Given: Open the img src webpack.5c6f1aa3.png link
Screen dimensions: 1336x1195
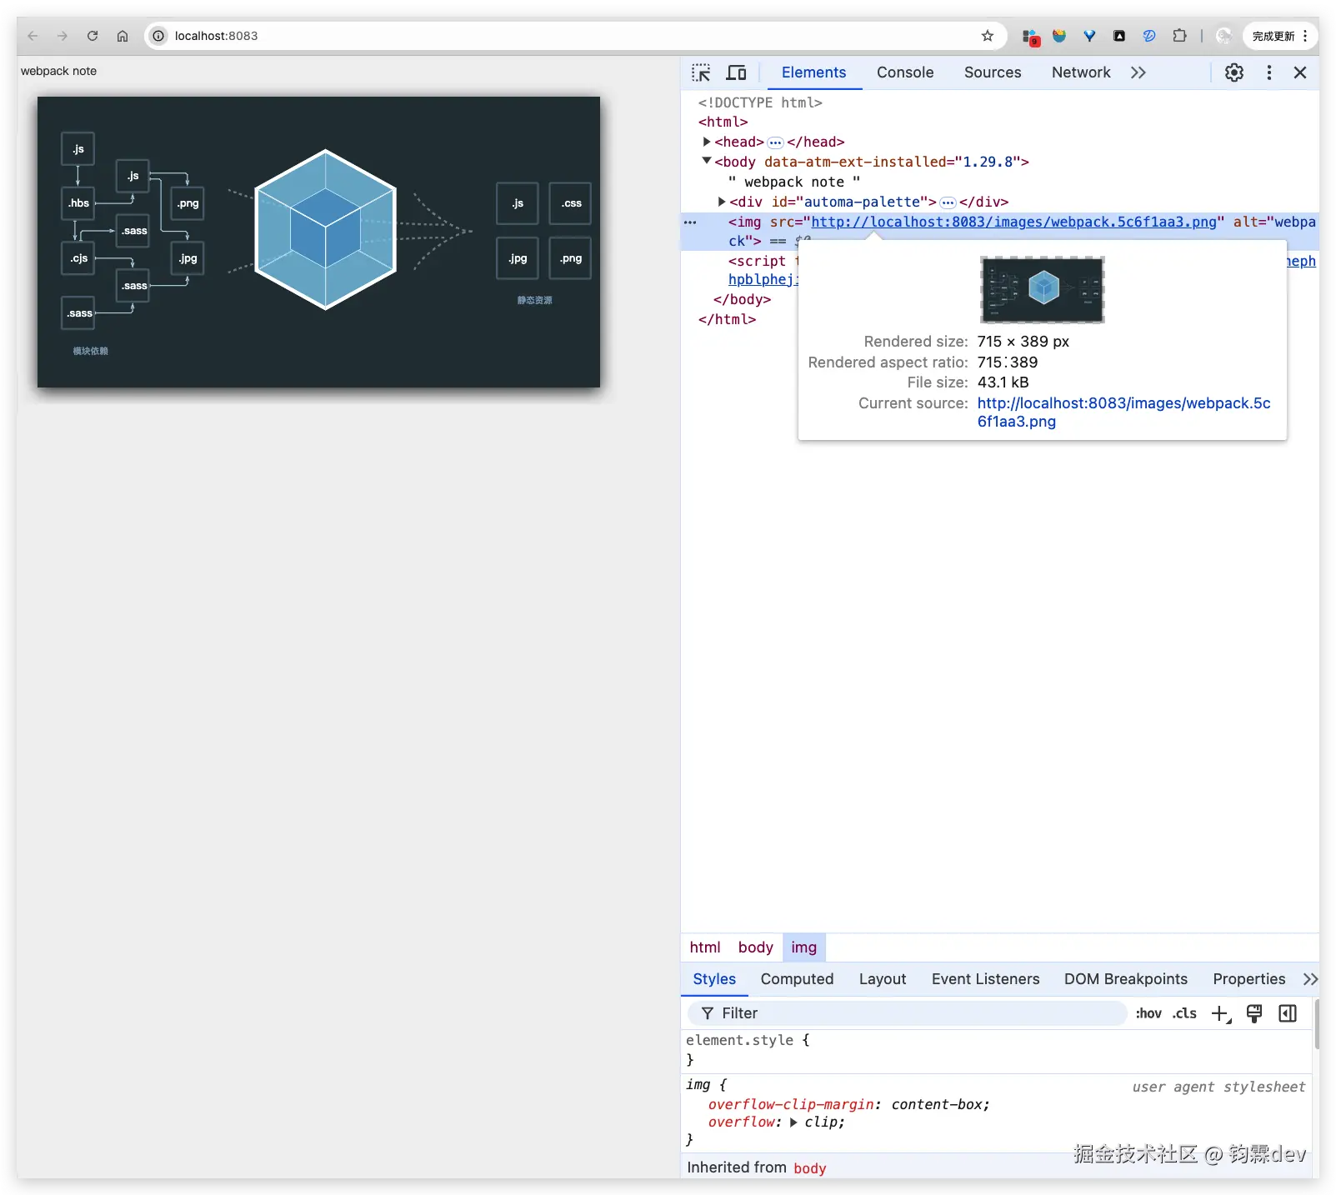Looking at the screenshot, I should tap(1013, 222).
